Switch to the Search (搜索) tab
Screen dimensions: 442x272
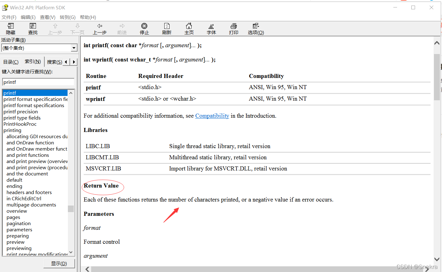54,62
